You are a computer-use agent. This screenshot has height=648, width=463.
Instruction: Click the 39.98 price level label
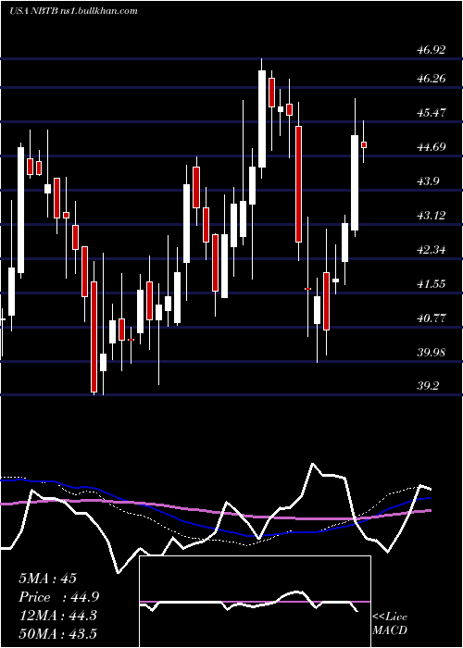[432, 353]
